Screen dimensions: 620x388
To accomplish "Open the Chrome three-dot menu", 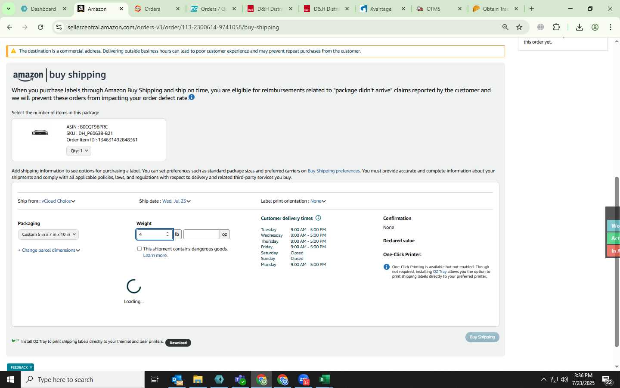I will [x=611, y=27].
